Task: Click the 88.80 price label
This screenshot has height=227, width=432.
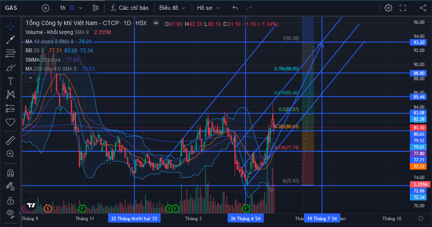Action: (x=418, y=73)
